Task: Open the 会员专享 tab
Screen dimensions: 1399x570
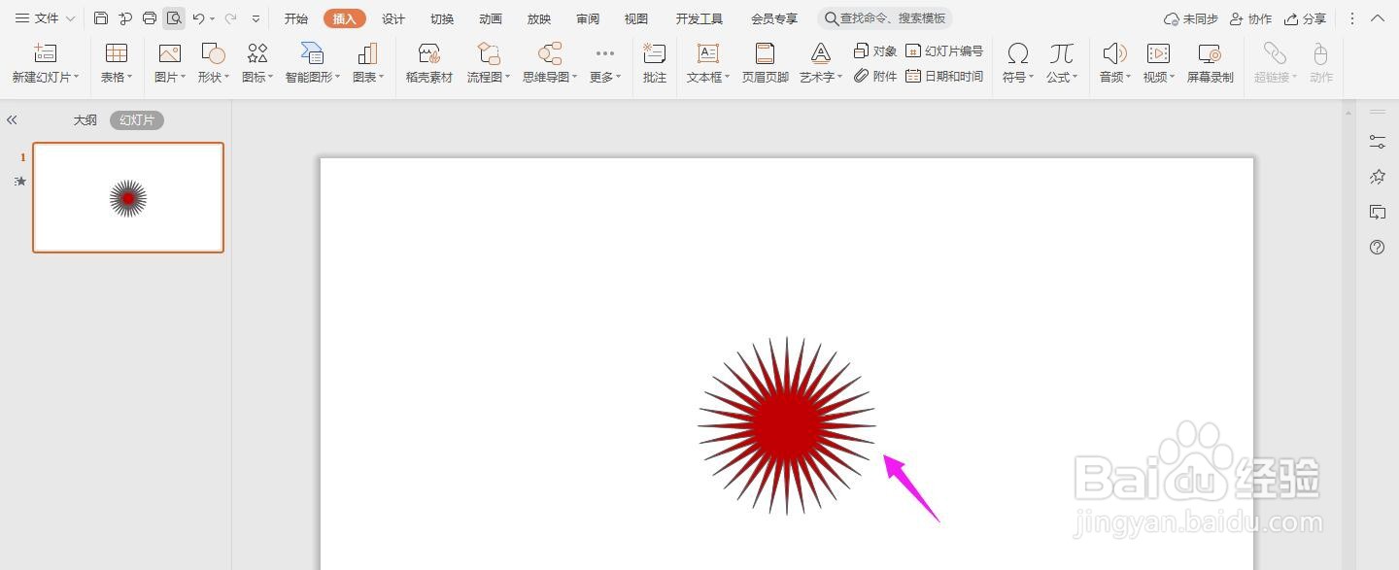Action: point(774,18)
